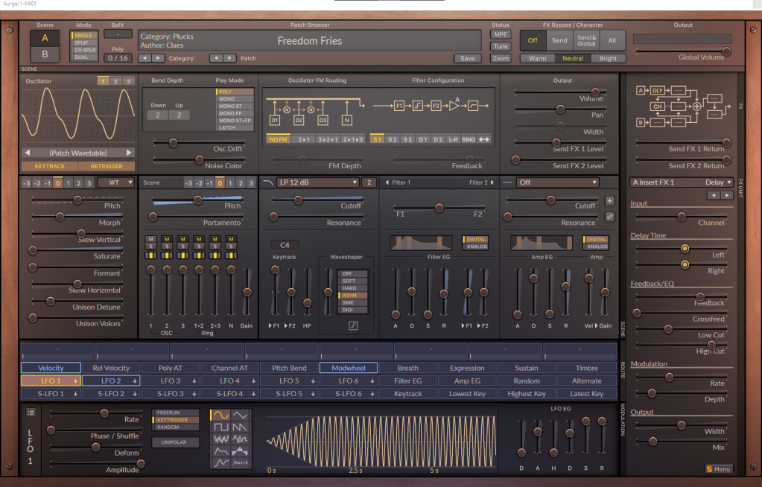This screenshot has height=487, width=762.
Task: Click the Save patch button
Action: pos(467,58)
